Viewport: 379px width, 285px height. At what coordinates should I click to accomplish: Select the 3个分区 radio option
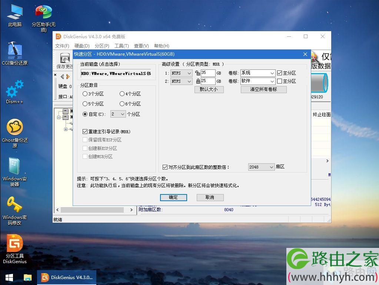pyautogui.click(x=93, y=94)
